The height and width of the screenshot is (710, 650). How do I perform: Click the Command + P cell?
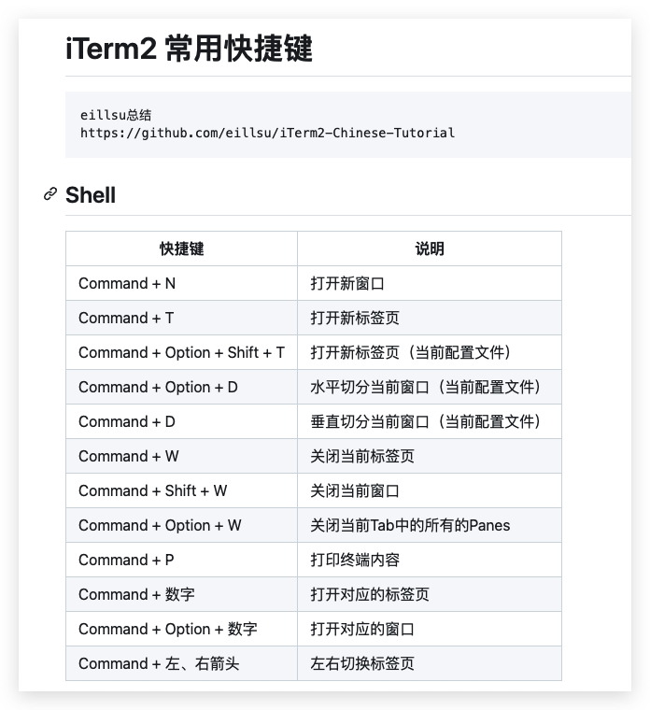(181, 560)
